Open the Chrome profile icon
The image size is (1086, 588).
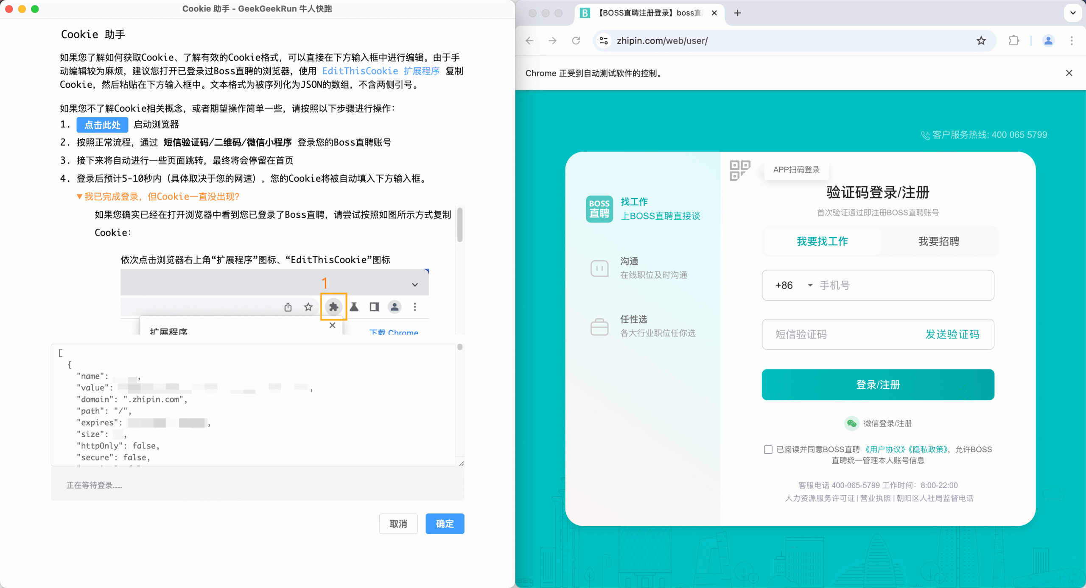click(1048, 41)
